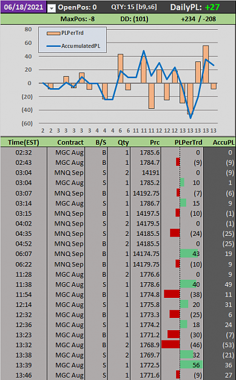
Task: Select the 04:52 time cell
Action: [24, 244]
